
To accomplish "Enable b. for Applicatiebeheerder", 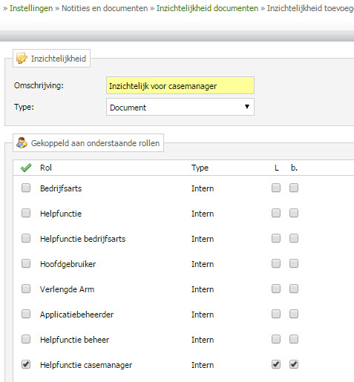I will (294, 314).
